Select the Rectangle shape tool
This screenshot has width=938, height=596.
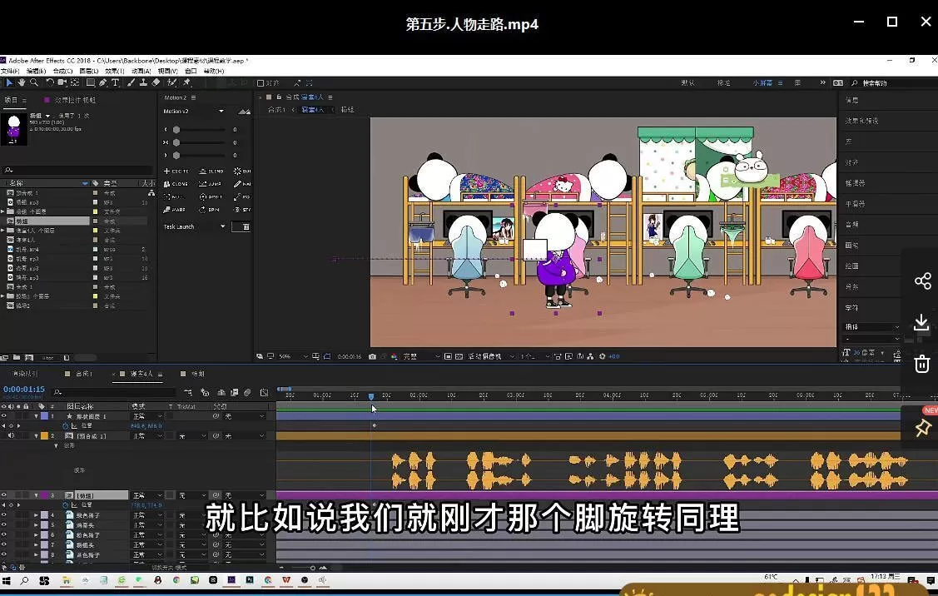tap(90, 82)
